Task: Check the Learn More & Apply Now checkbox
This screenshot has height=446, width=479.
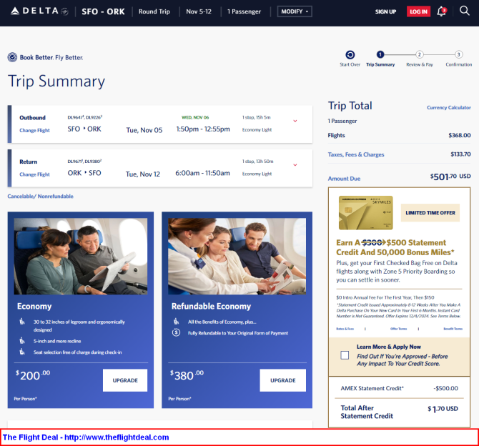Action: pos(345,355)
